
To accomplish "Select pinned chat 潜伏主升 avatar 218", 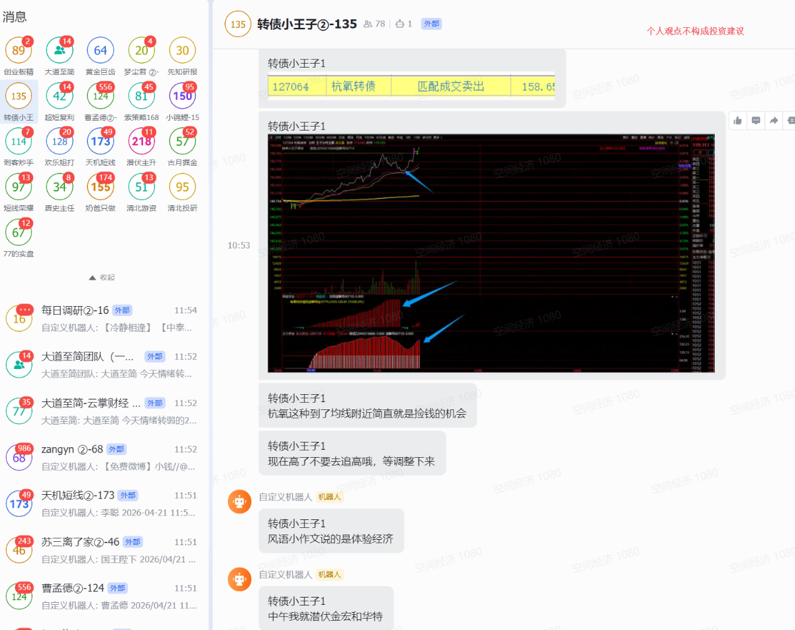I will [x=142, y=141].
